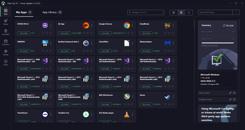Screen dimensions: 245x130
Task: Open Settings in sidebar
Action: 6,52
